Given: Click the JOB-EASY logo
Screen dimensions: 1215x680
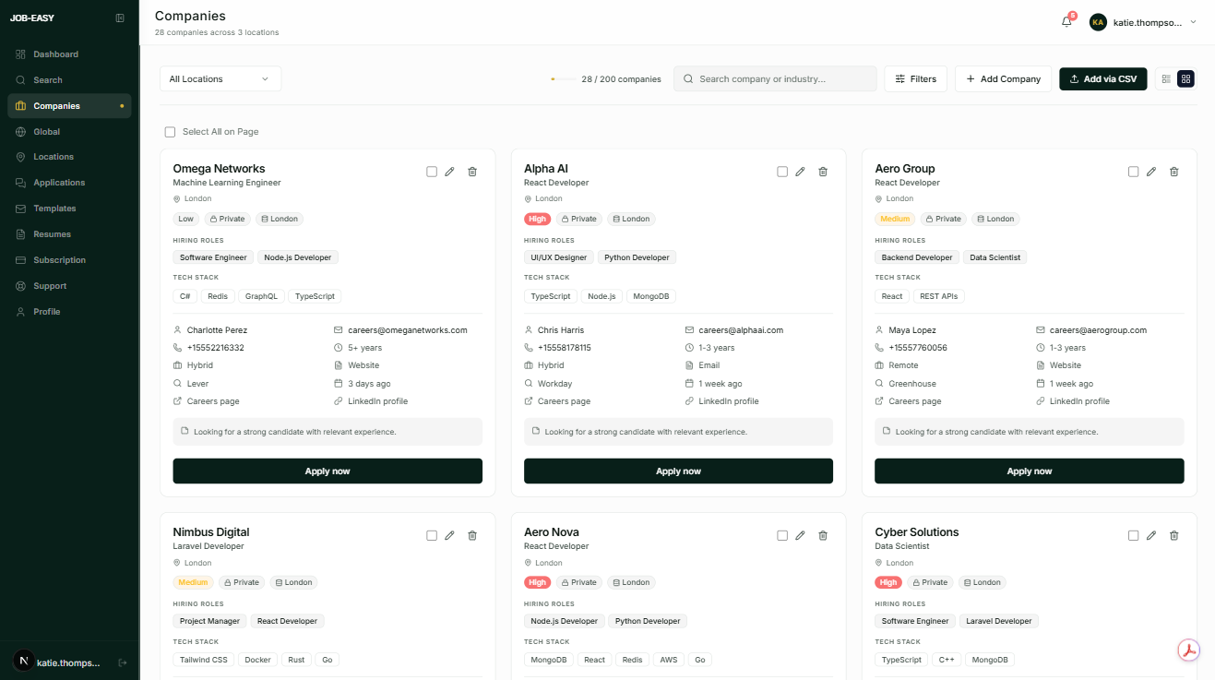Looking at the screenshot, I should coord(32,18).
